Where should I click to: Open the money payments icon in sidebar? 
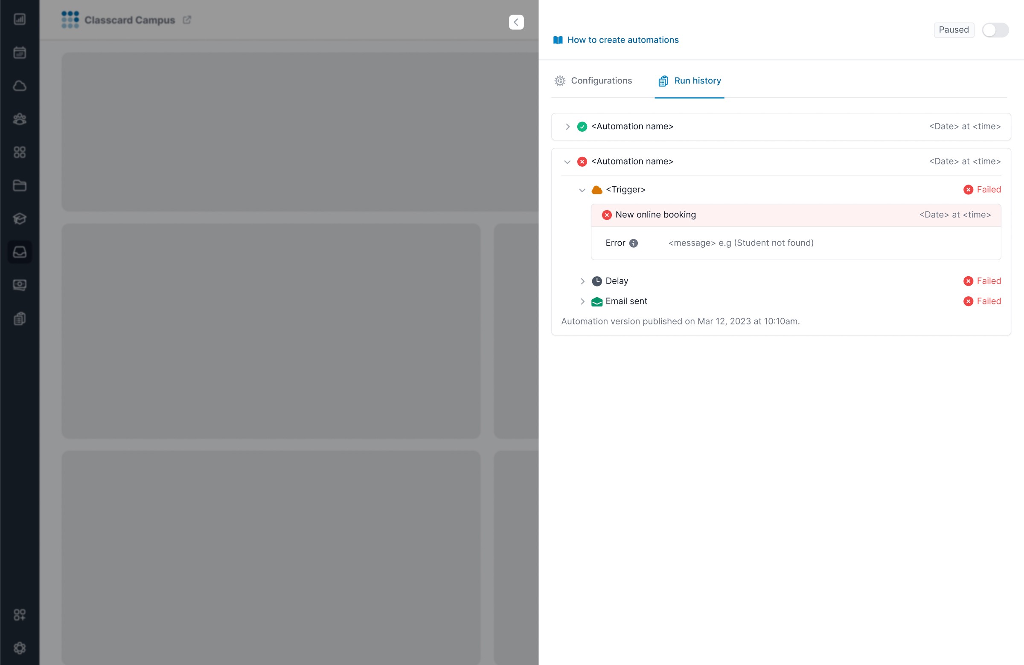[x=20, y=285]
